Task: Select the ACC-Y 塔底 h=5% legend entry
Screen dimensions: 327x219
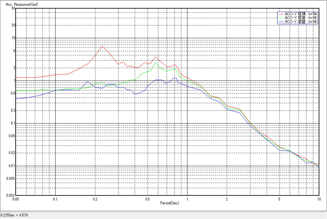Action: [x=300, y=18]
